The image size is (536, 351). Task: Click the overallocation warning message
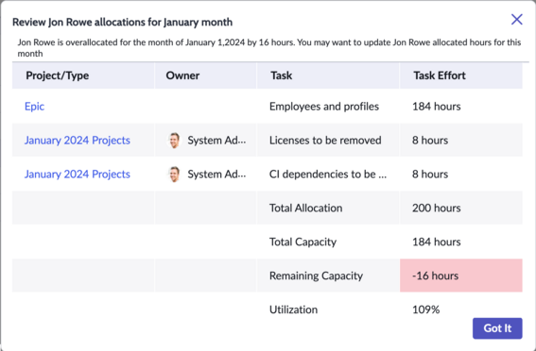click(x=269, y=48)
